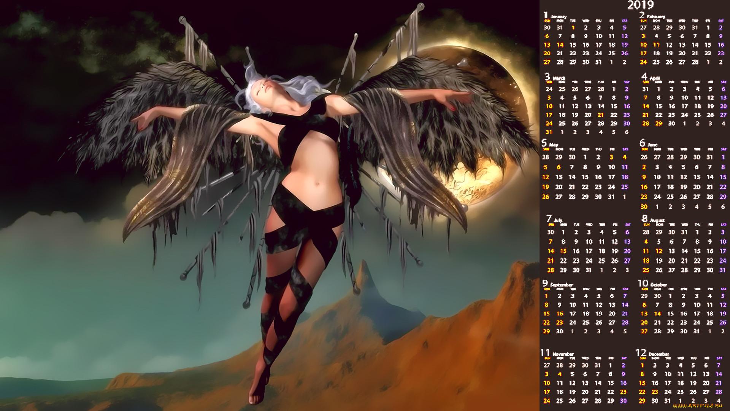Click day 20 in May calendar
Viewport: 730px width, 411px height.
pyautogui.click(x=559, y=187)
